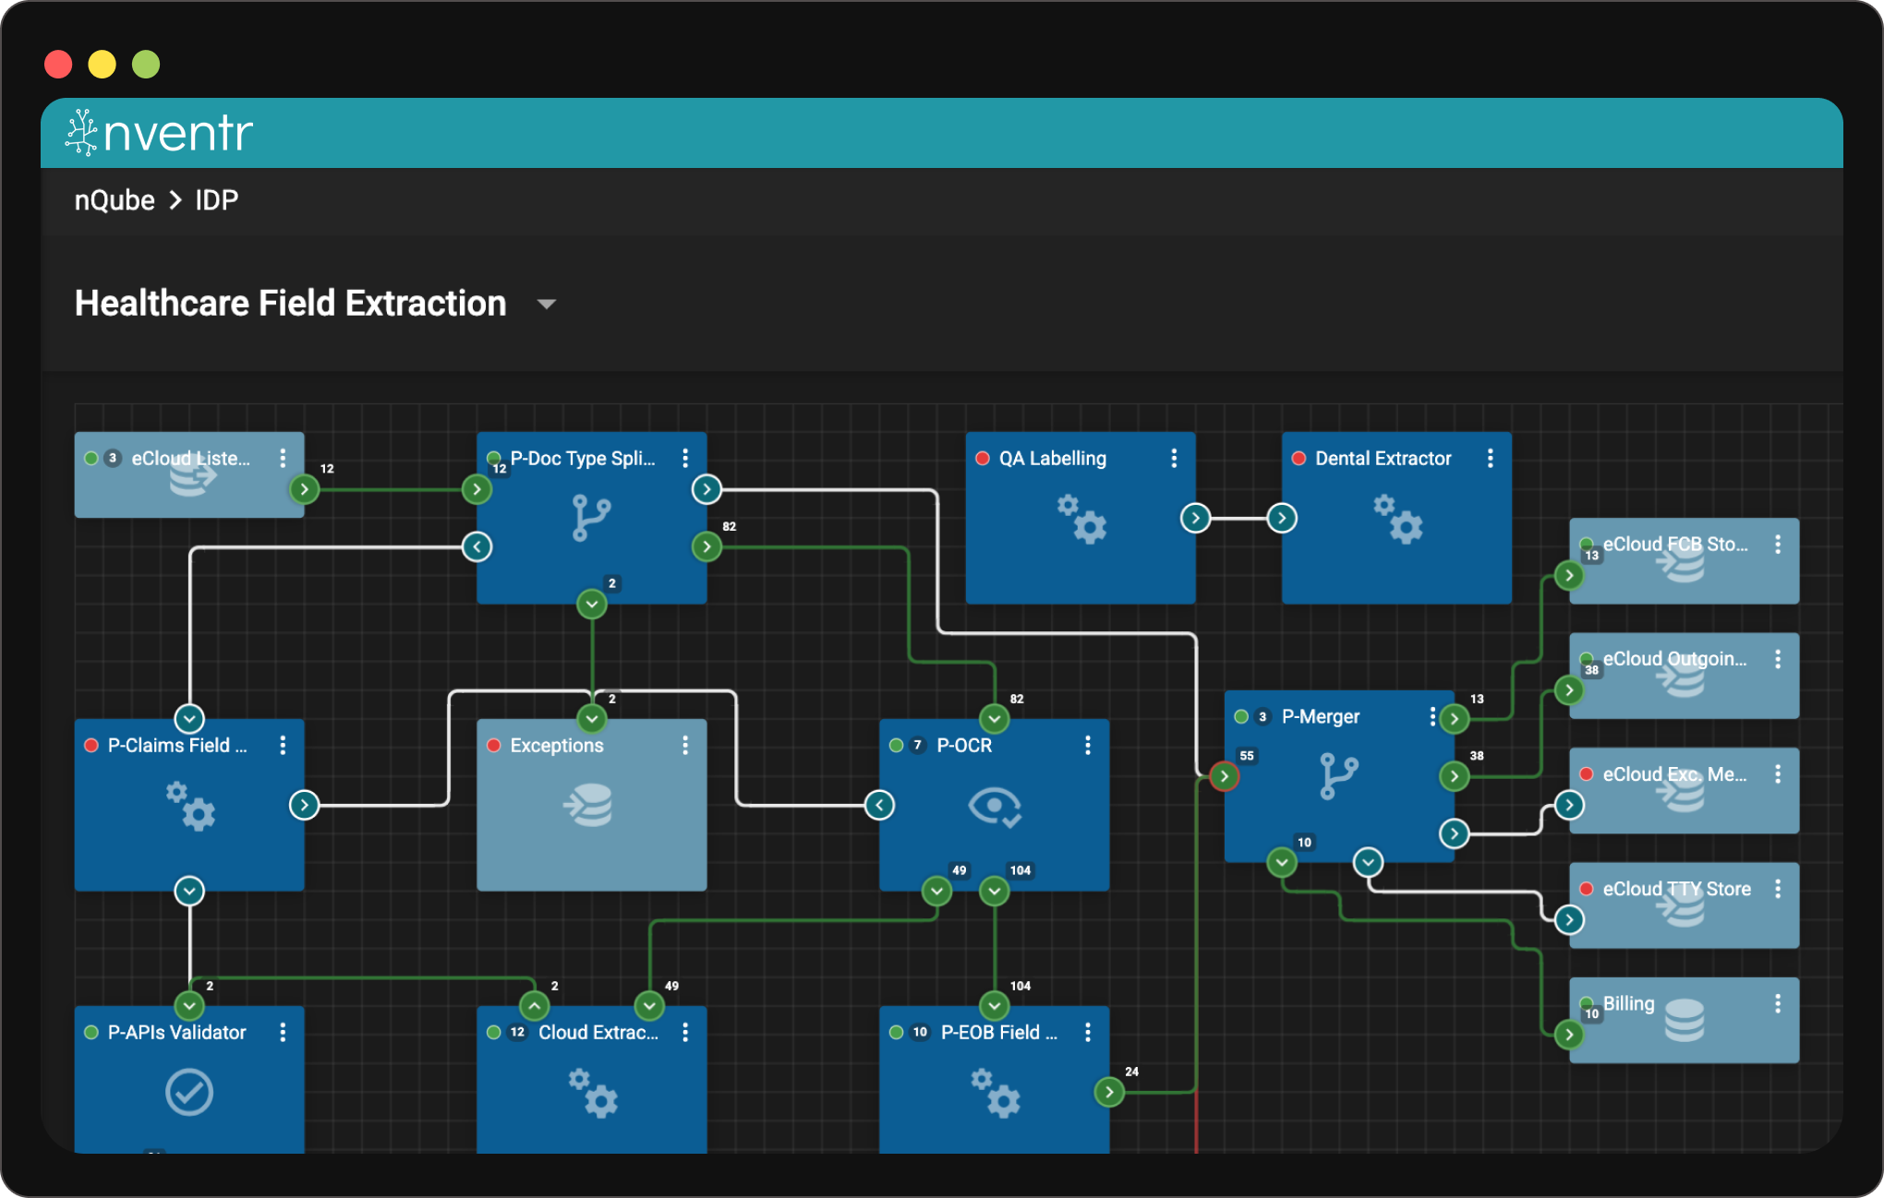Open the Healthcare Field Extraction dropdown arrow
This screenshot has height=1198, width=1884.
(x=547, y=304)
